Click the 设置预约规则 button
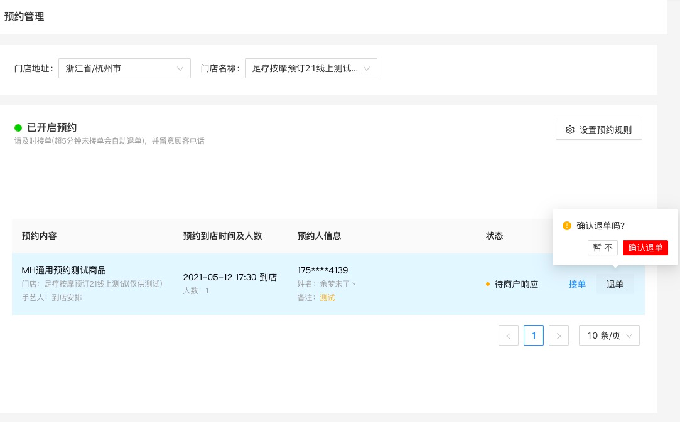This screenshot has height=422, width=680. 599,130
